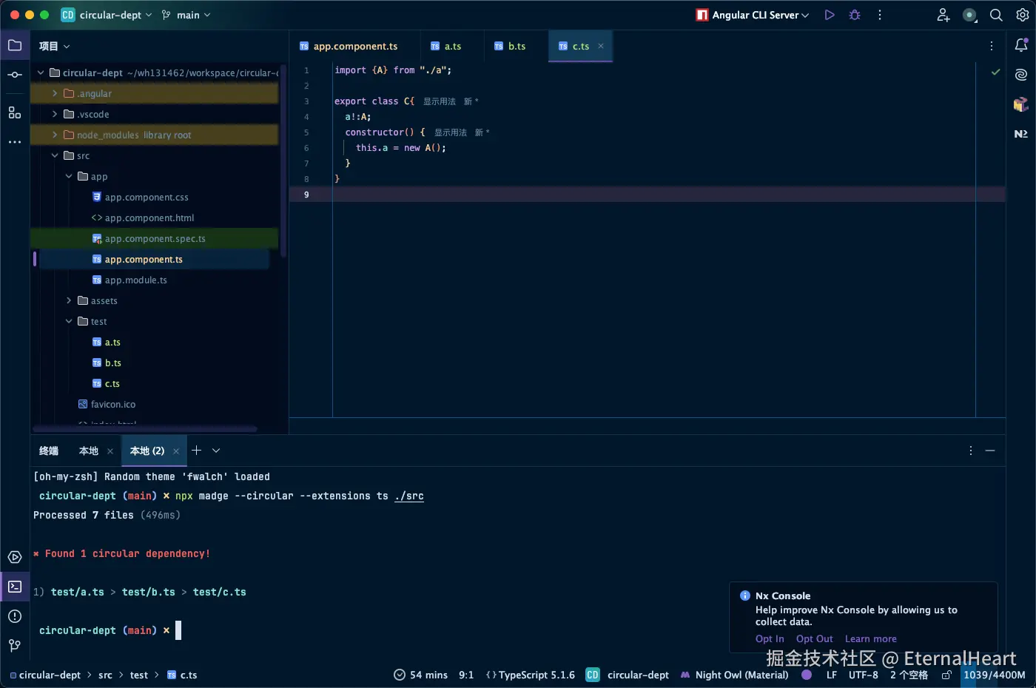Click the LF line separator widget

click(x=832, y=675)
